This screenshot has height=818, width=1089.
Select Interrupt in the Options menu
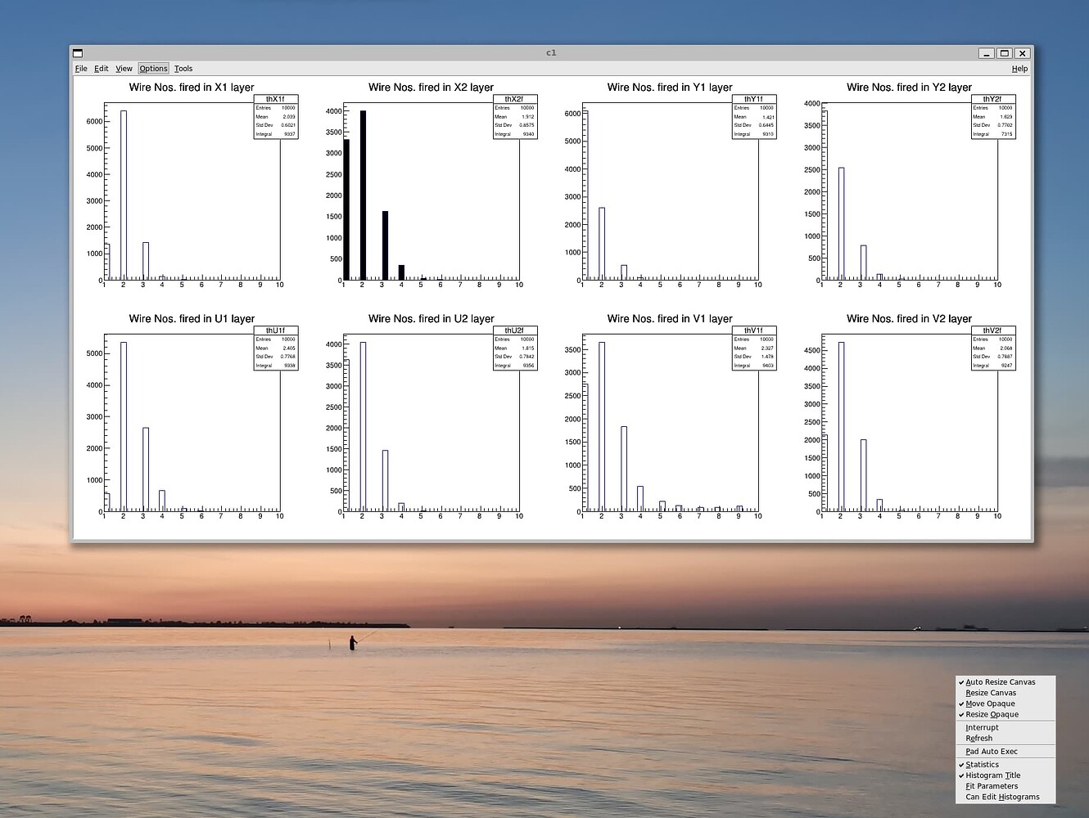pos(1005,727)
